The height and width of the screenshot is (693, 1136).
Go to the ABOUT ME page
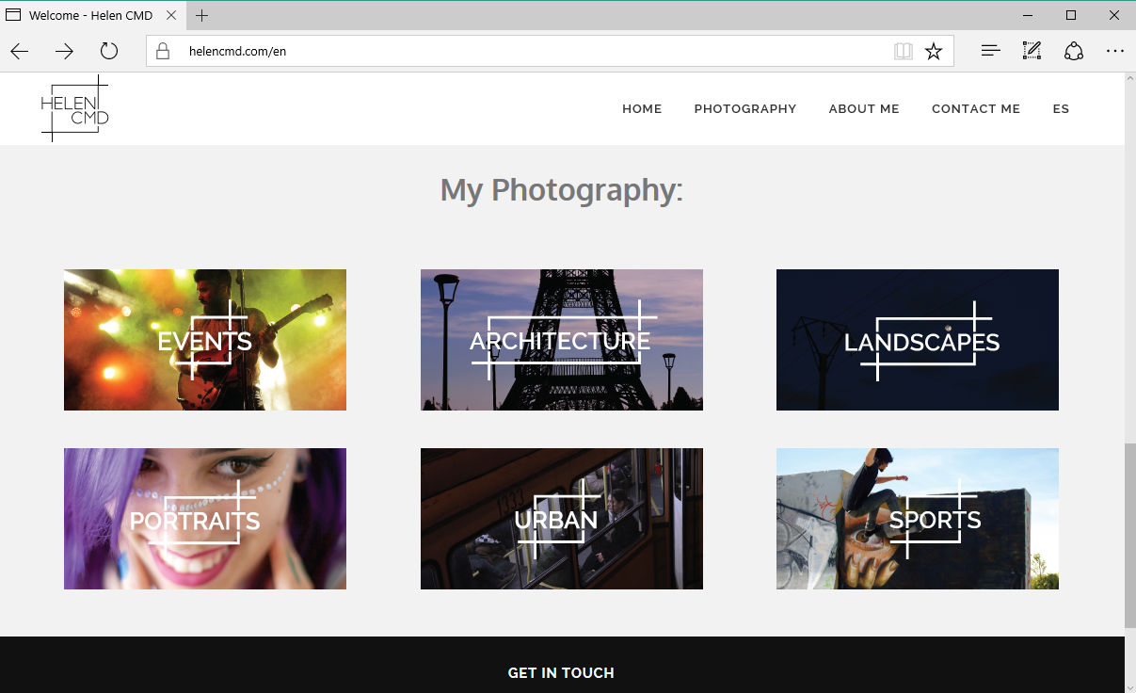click(x=864, y=109)
